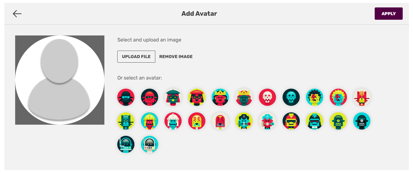The image size is (413, 173).
Task: Click the Upload File button
Action: point(136,57)
